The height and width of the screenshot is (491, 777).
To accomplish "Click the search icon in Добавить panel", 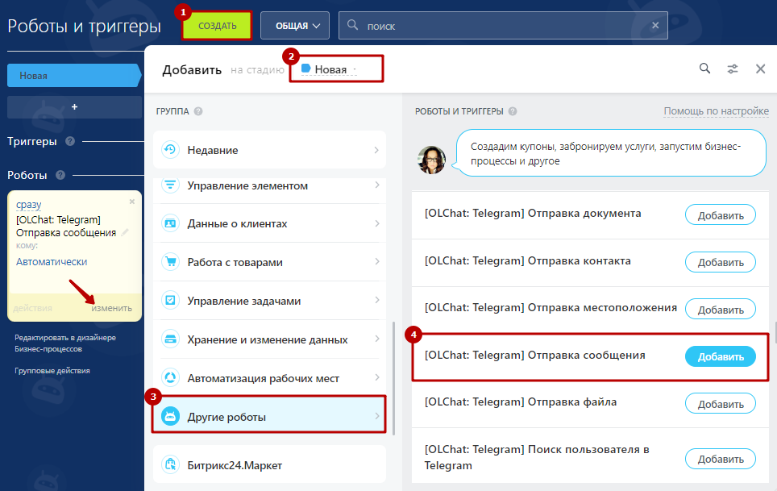I will [704, 69].
